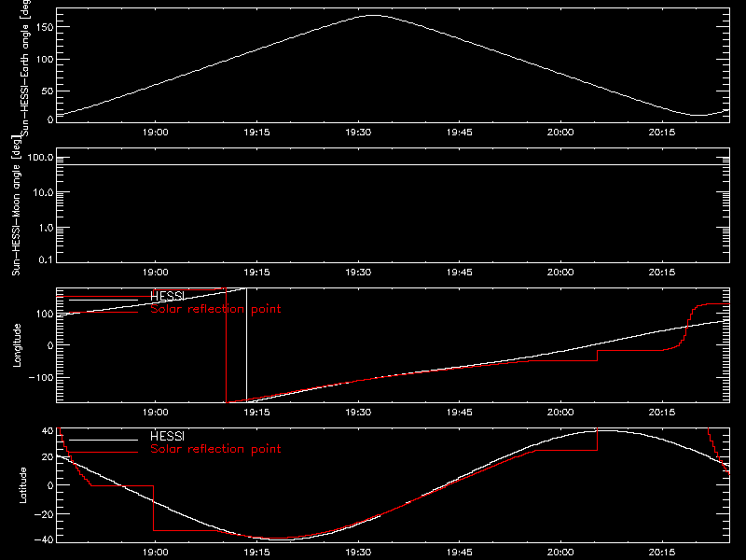Screen dimensions: 746x560
Task: Click tick value 100 on Longitude axis
Action: tap(44, 314)
